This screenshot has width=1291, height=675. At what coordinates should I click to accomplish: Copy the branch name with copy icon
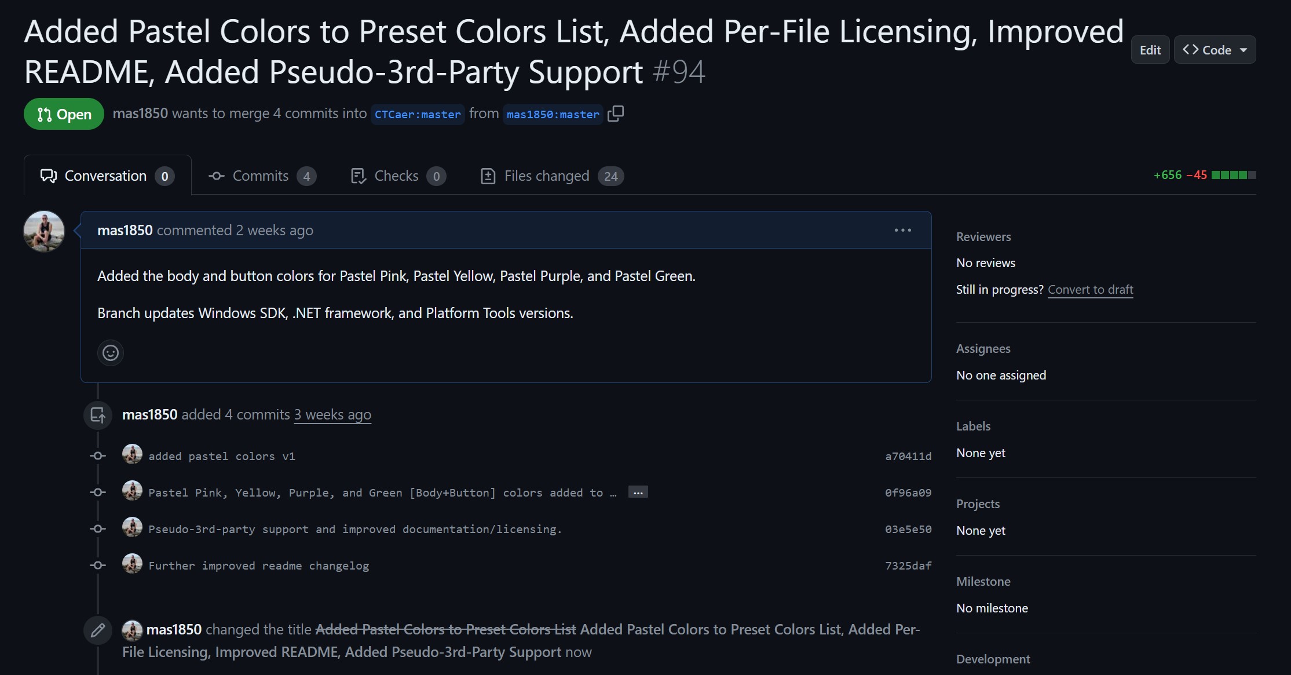point(616,114)
